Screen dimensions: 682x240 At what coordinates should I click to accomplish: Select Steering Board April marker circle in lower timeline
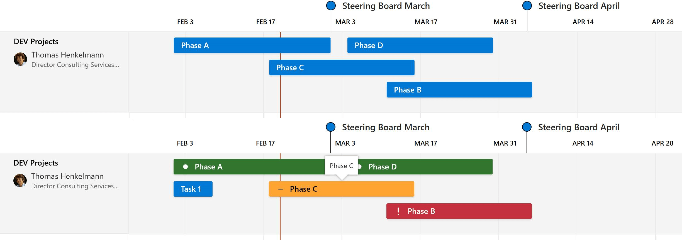click(527, 127)
